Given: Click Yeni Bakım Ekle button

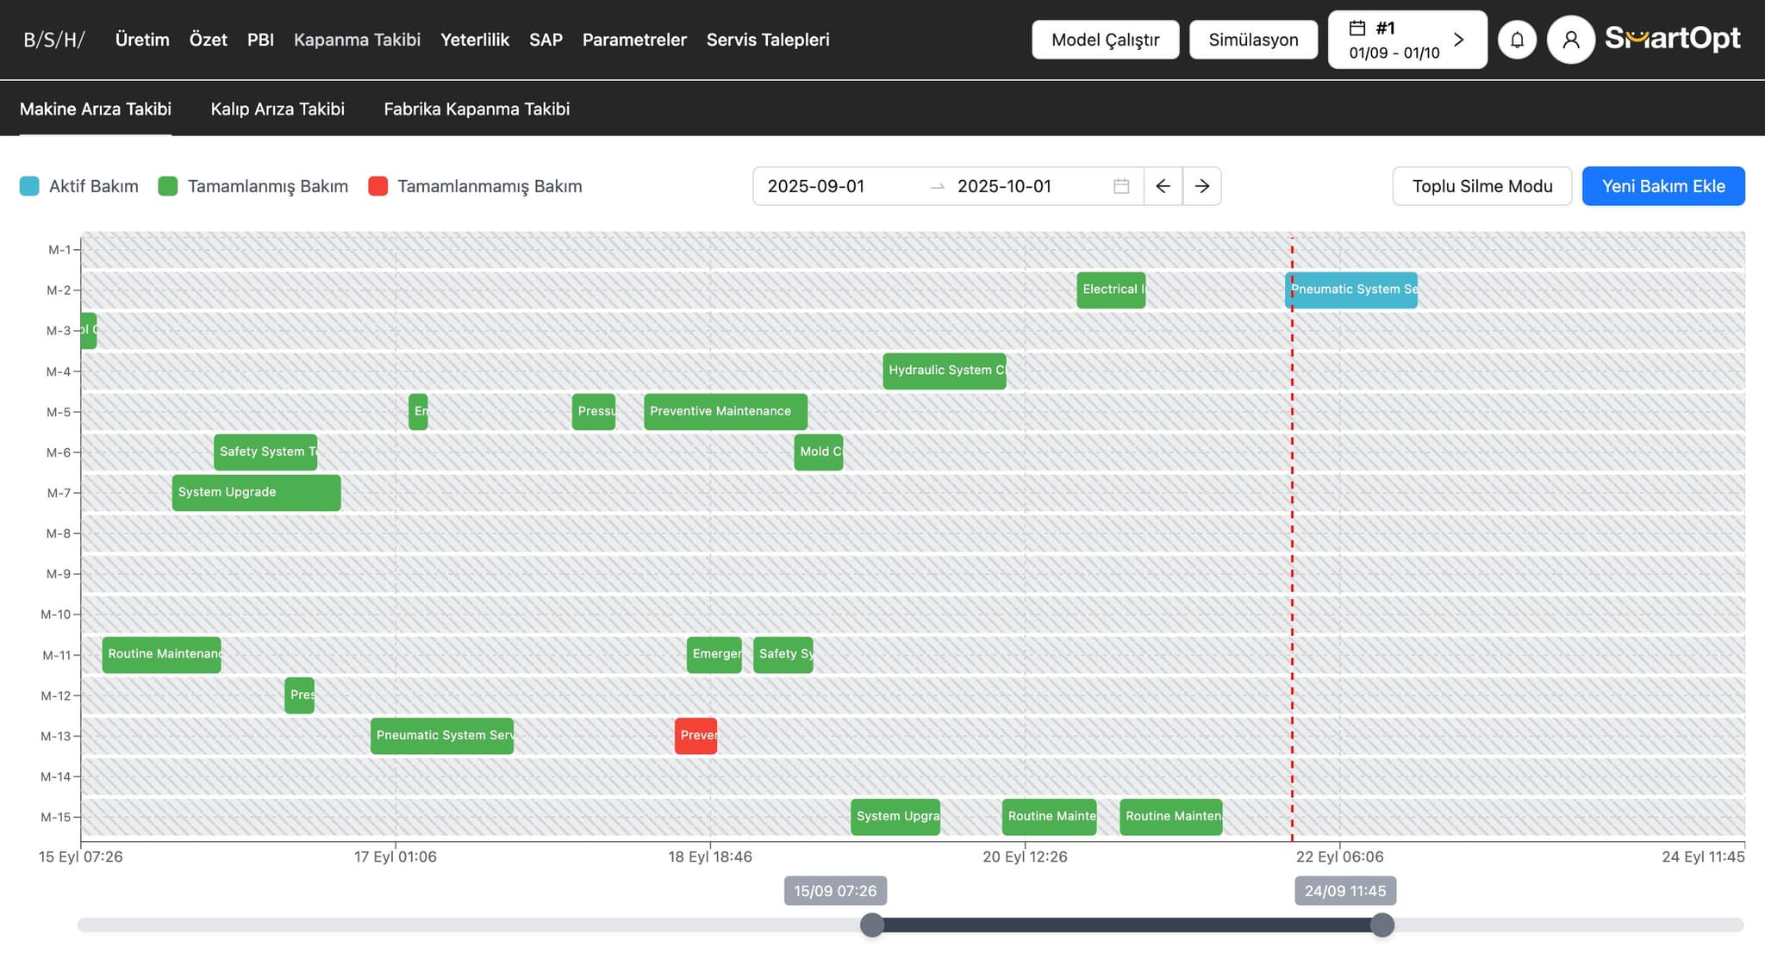Looking at the screenshot, I should (1662, 186).
